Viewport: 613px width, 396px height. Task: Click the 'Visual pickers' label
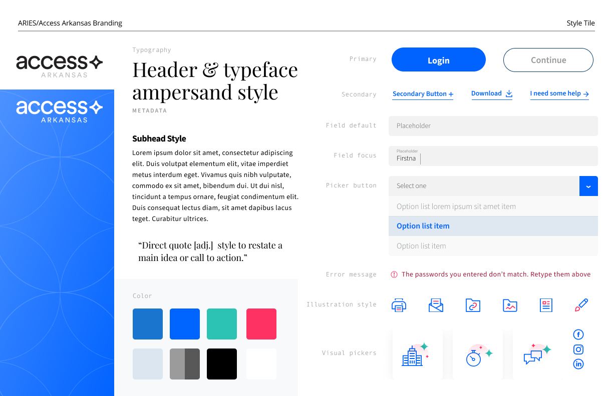point(349,353)
